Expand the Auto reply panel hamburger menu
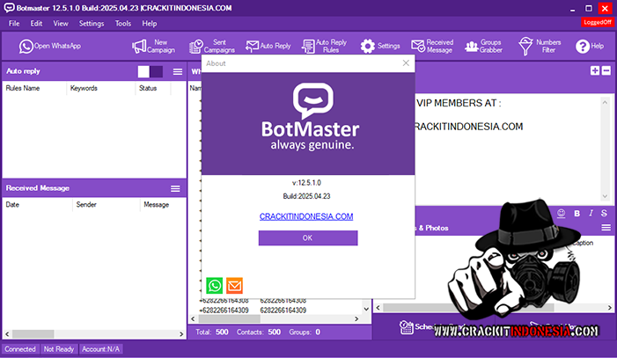This screenshot has width=617, height=358. click(177, 71)
